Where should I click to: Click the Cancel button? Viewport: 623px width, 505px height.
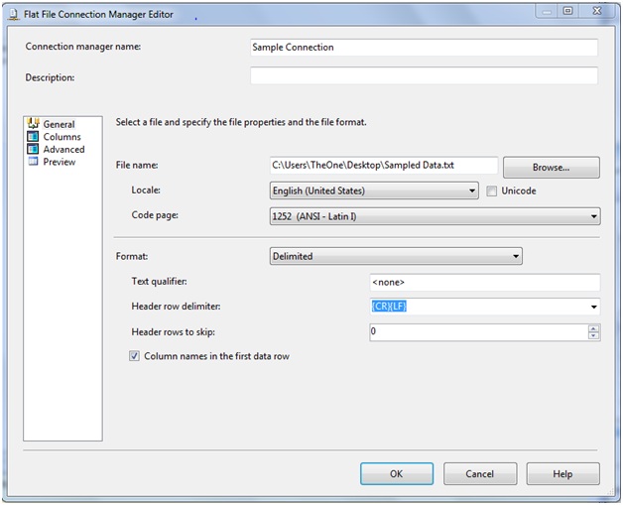(479, 474)
